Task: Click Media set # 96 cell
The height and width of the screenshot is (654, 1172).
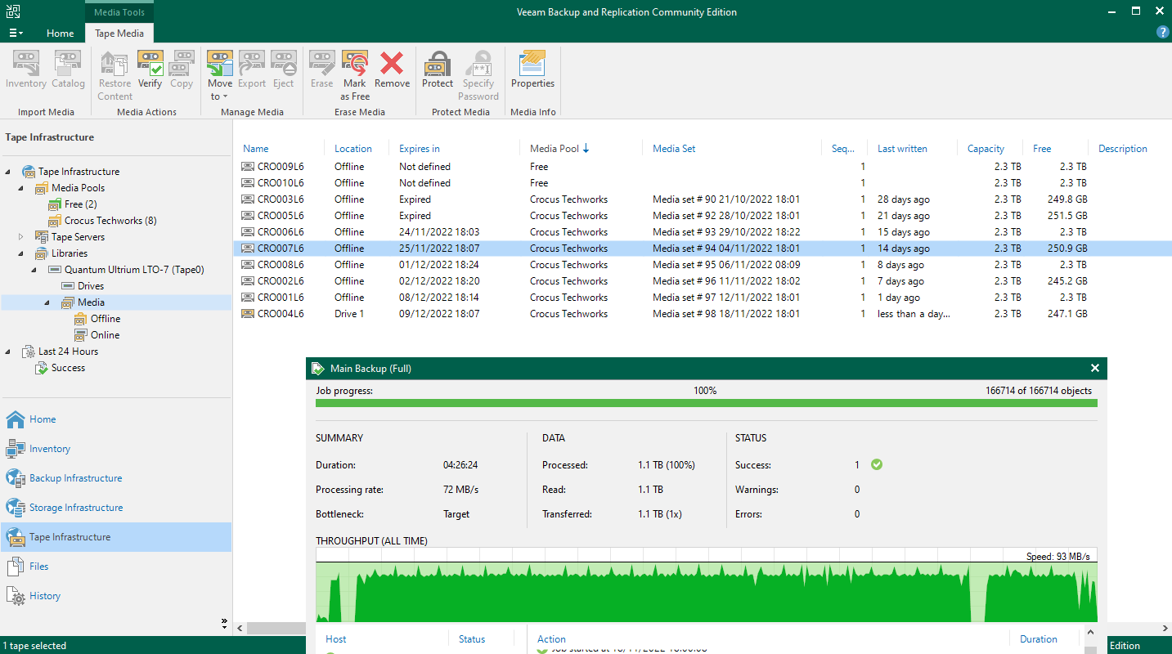Action: [x=726, y=281]
